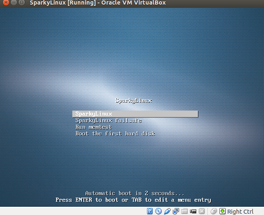This screenshot has width=264, height=215.
Task: Click the shared folders status icon
Action: coord(184,211)
